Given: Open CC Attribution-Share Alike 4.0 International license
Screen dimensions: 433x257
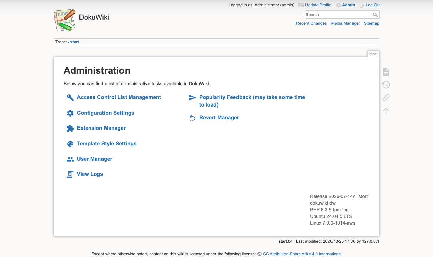Looking at the screenshot, I should pyautogui.click(x=302, y=254).
